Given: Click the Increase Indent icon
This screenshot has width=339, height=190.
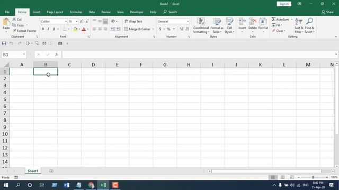Looking at the screenshot, I should click(118, 29).
